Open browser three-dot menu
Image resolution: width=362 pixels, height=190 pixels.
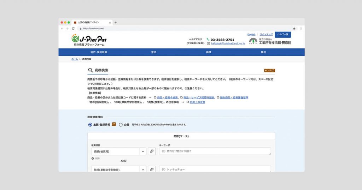[301, 28]
